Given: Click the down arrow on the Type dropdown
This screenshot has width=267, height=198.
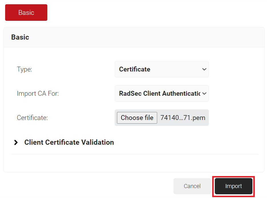Looking at the screenshot, I should [204, 69].
